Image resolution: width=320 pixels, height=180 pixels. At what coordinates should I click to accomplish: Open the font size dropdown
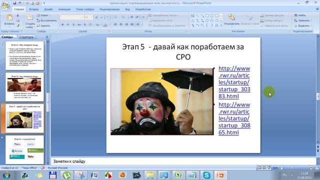[91, 17]
